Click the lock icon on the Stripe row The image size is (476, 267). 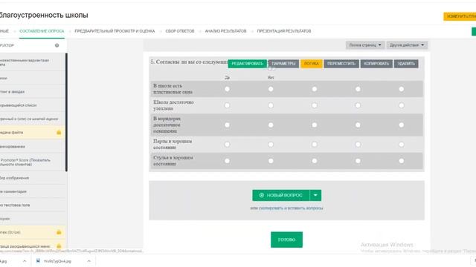pyautogui.click(x=59, y=232)
